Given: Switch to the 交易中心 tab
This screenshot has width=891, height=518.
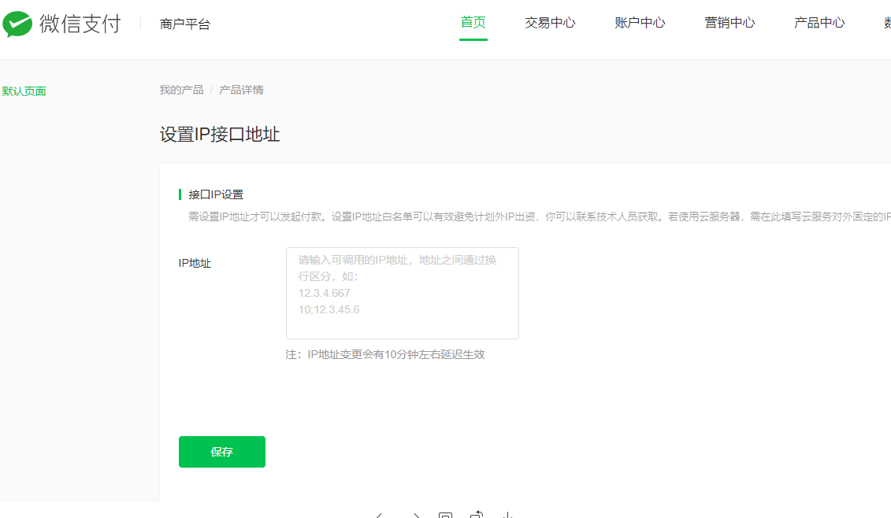Looking at the screenshot, I should pos(550,23).
